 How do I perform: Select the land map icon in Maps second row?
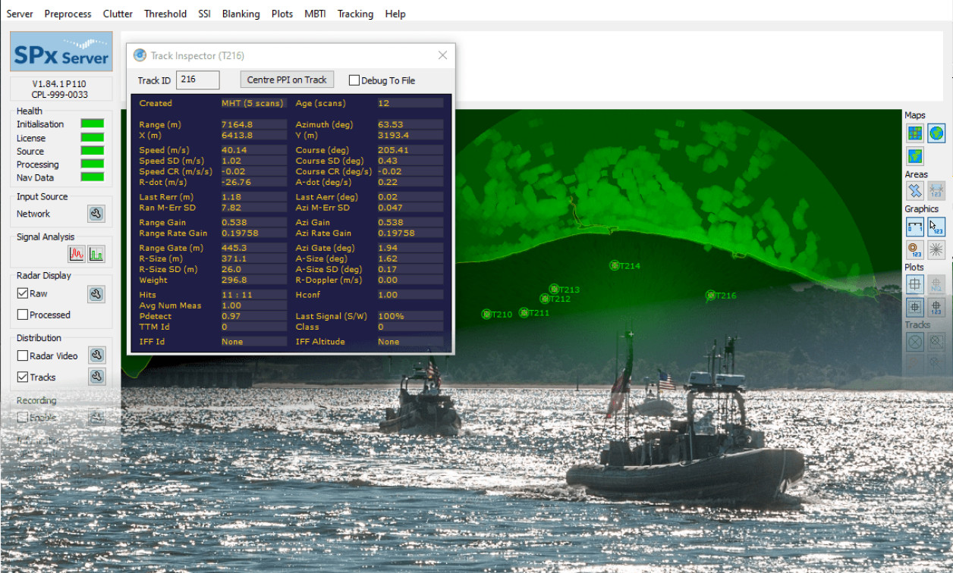(x=915, y=157)
